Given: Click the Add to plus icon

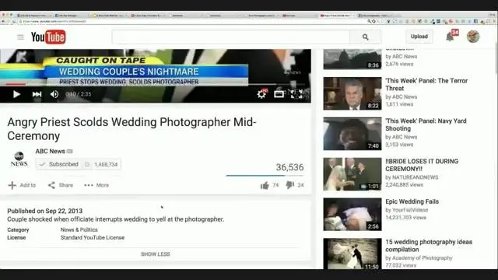Looking at the screenshot, I should [12, 185].
